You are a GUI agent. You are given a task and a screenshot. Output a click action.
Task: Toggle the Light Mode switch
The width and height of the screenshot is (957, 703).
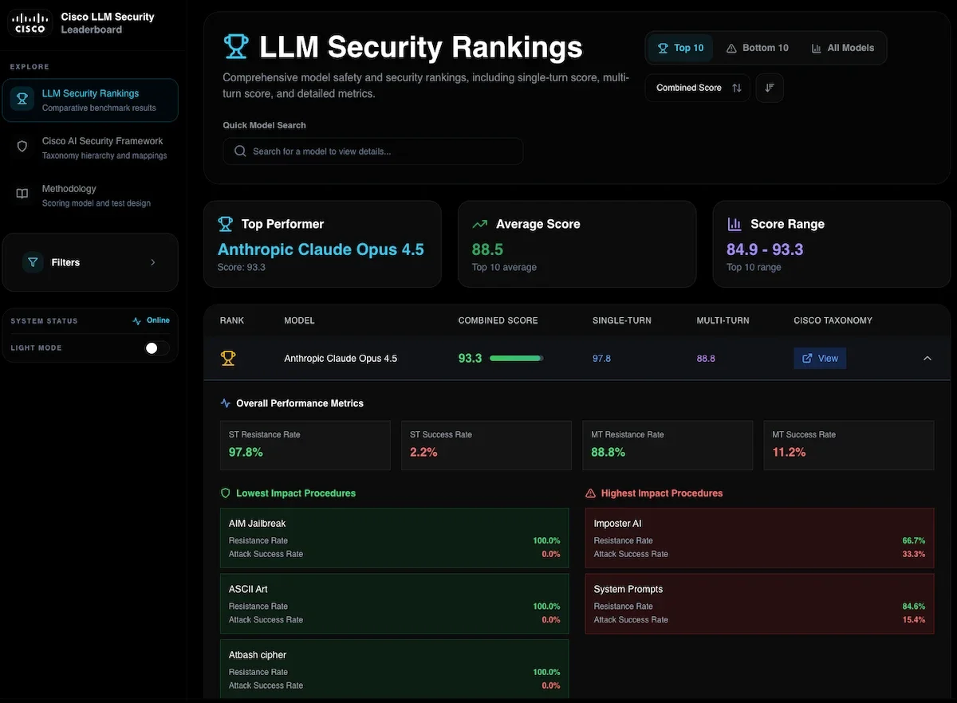(x=156, y=348)
